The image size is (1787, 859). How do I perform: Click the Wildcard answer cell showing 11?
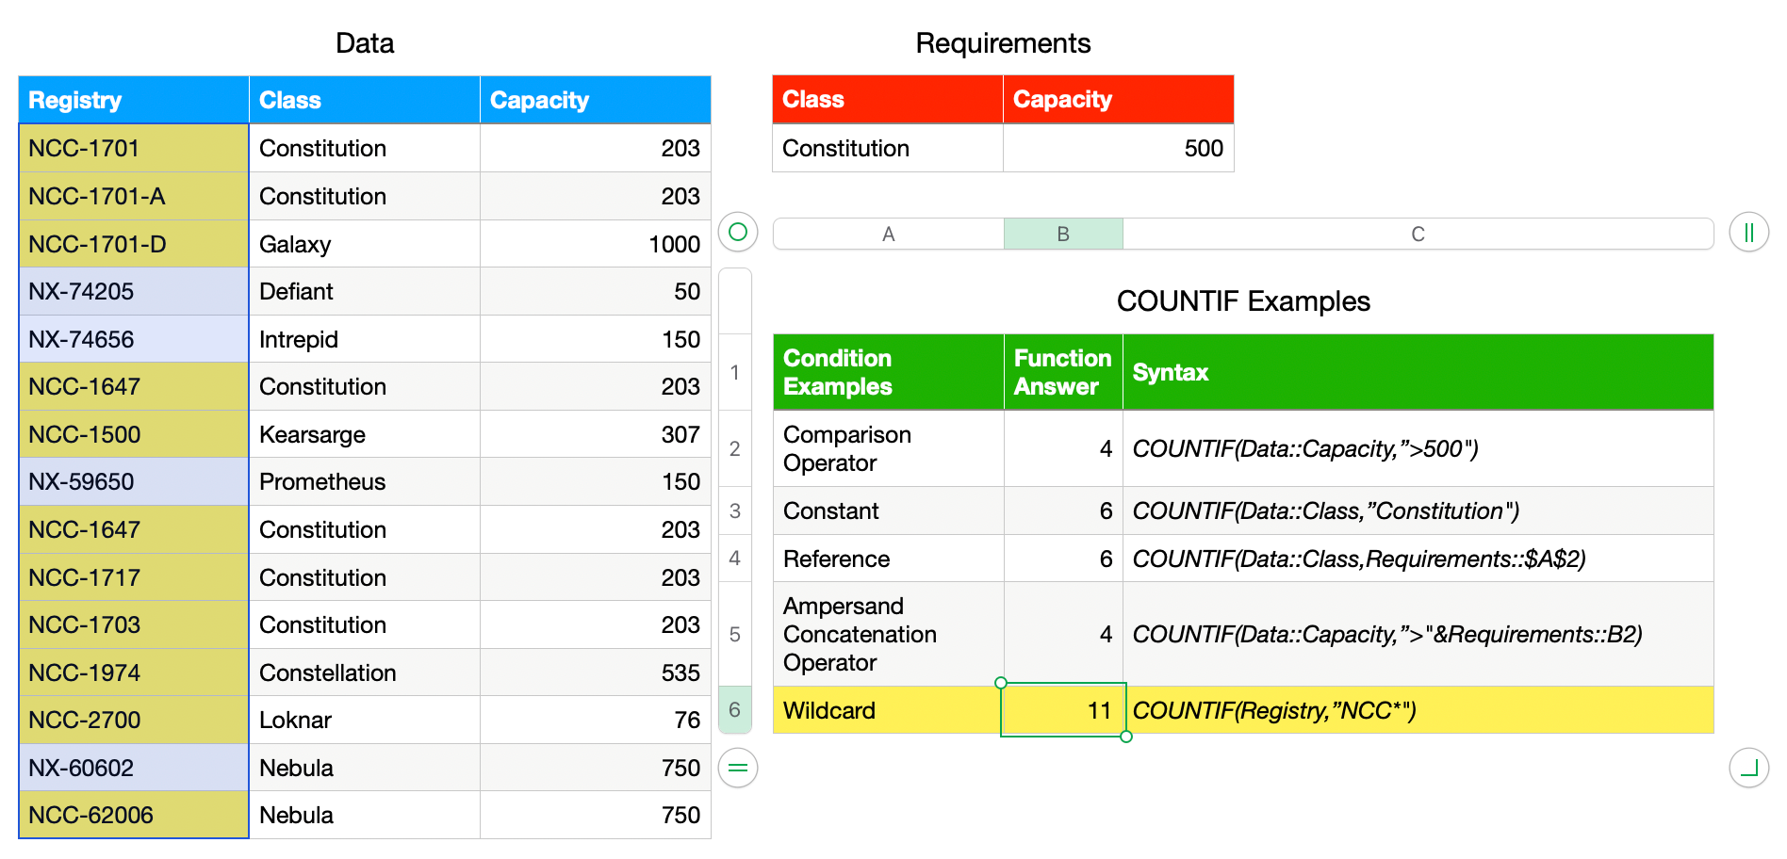pos(1063,710)
